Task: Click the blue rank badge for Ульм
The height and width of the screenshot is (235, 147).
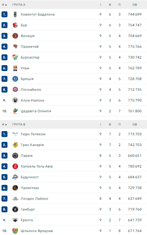Action: pyautogui.click(x=4, y=68)
